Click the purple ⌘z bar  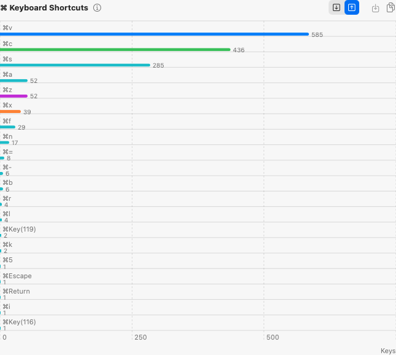(13, 96)
